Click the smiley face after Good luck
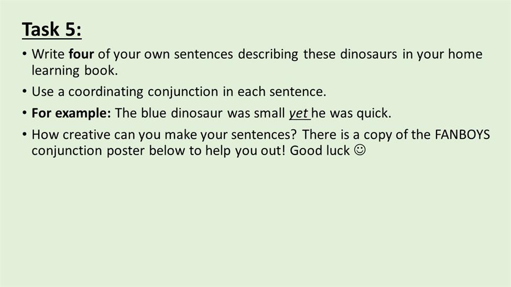This screenshot has height=287, width=511. 360,150
